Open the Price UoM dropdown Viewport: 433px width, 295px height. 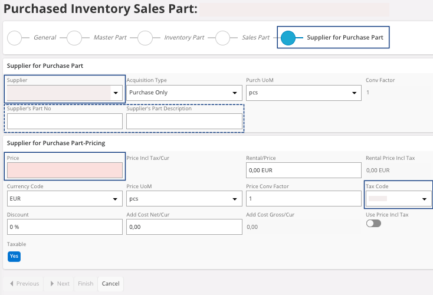pos(235,199)
